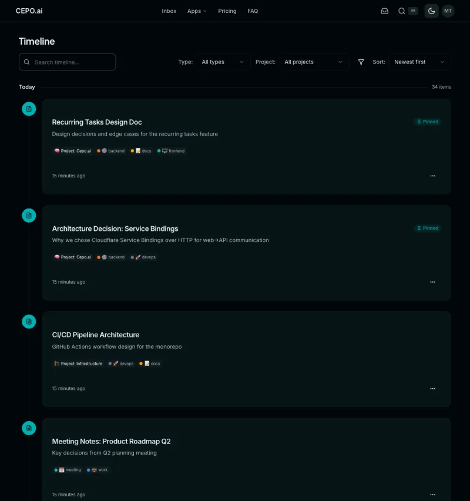Toggle dark mode with the moon button

[431, 11]
